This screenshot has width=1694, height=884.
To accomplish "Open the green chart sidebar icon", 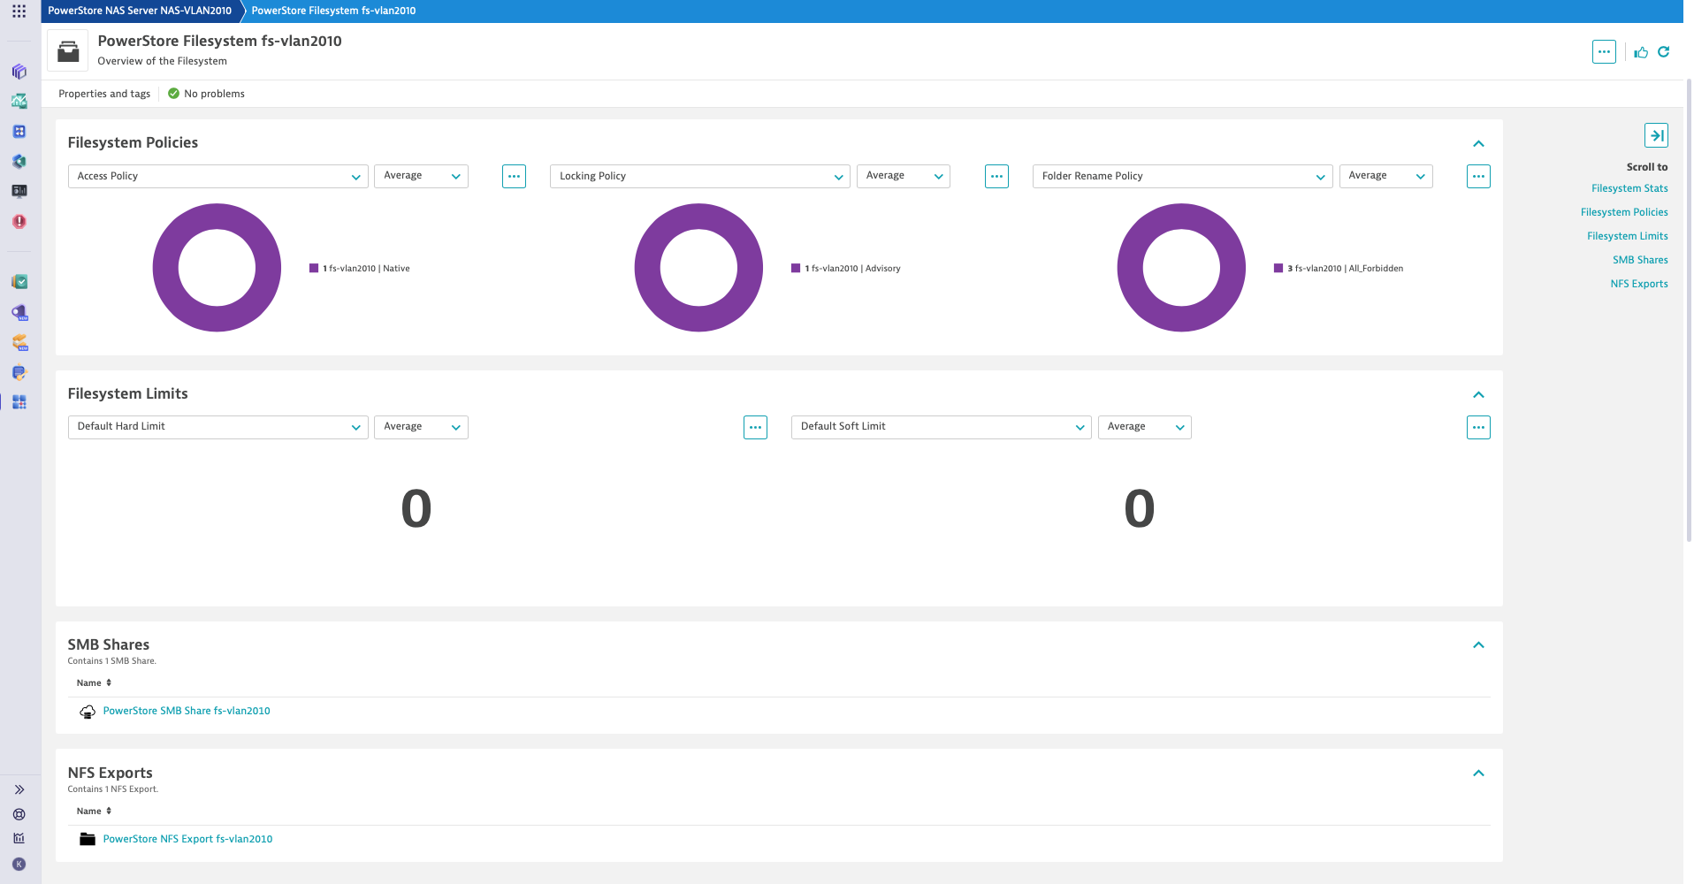I will 19,102.
